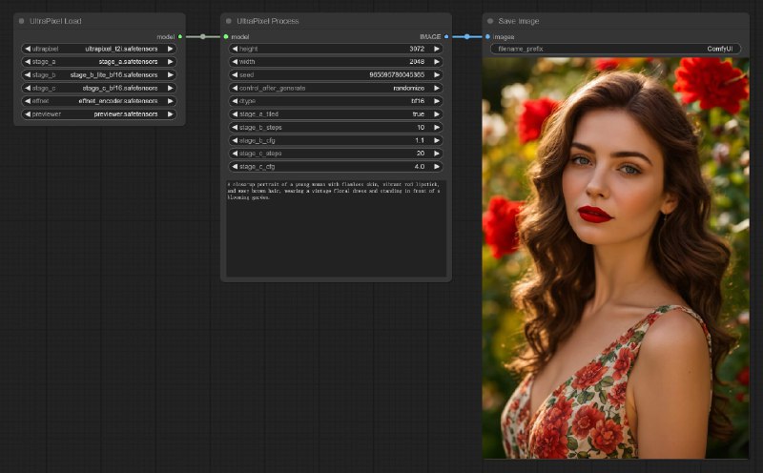Click the reroute dot on the model link

pyautogui.click(x=202, y=36)
